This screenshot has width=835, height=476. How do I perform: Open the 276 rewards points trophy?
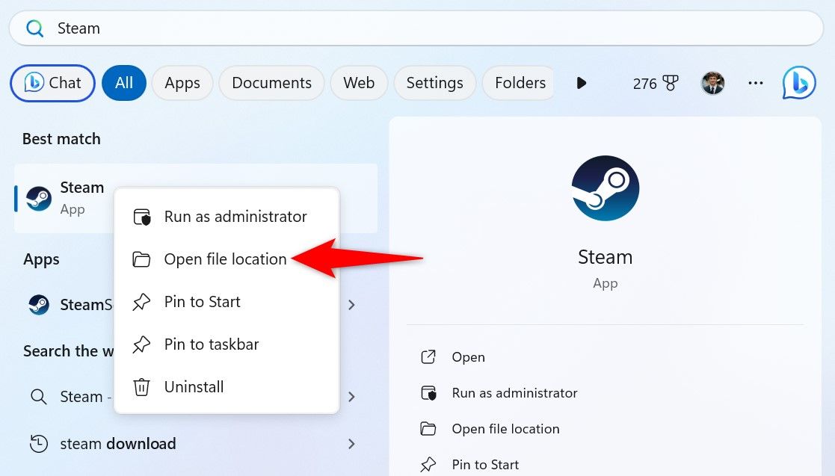point(656,84)
